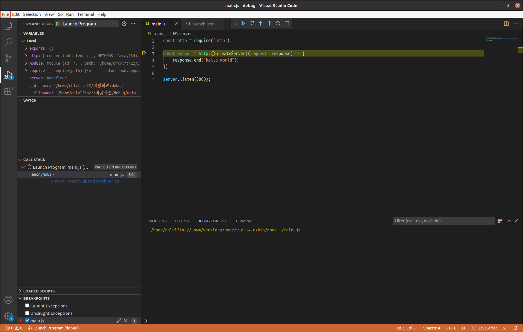Close the bottom panel
Viewport: 523px width, 332px height.
(x=516, y=221)
